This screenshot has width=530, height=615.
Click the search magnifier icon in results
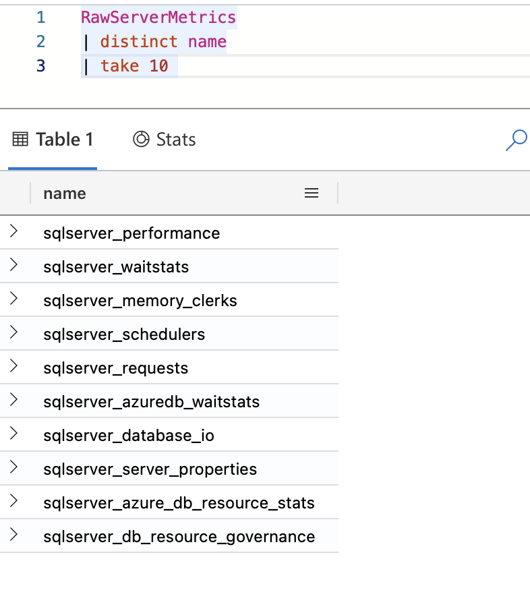point(517,140)
